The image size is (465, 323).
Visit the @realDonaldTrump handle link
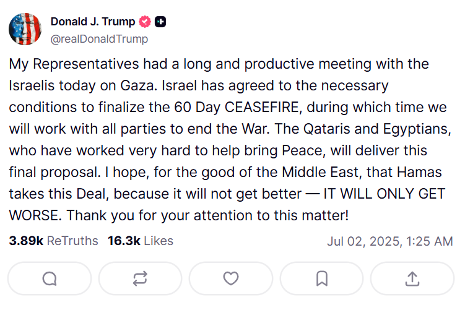(x=99, y=39)
